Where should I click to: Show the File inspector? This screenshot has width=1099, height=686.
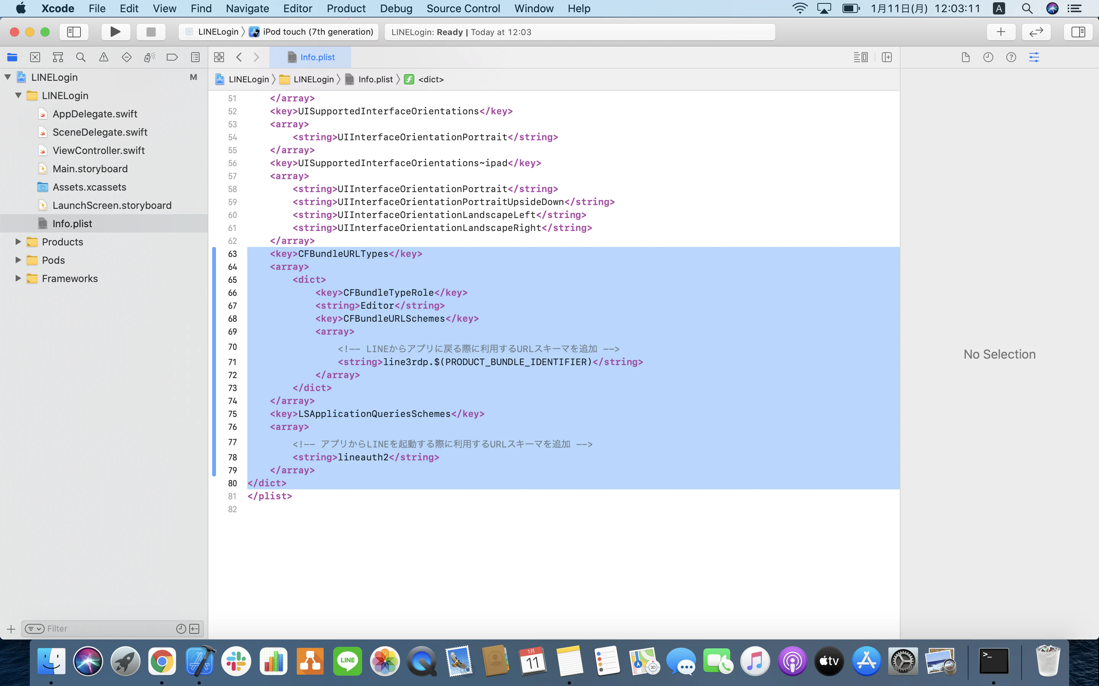click(965, 57)
